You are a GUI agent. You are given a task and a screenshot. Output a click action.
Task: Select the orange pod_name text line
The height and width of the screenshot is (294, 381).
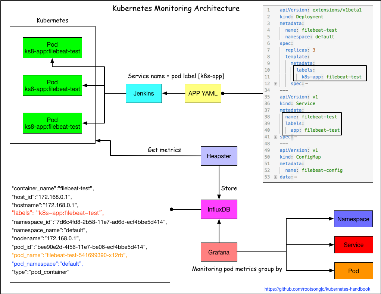tap(69, 255)
